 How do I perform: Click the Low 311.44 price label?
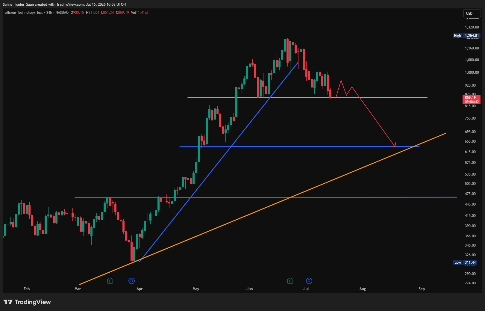click(465, 262)
